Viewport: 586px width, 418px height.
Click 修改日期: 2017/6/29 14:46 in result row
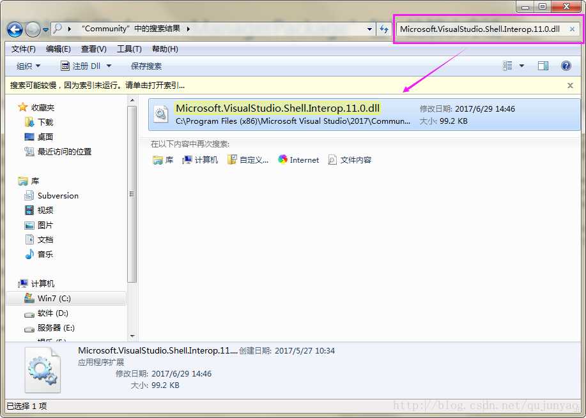[x=467, y=108]
